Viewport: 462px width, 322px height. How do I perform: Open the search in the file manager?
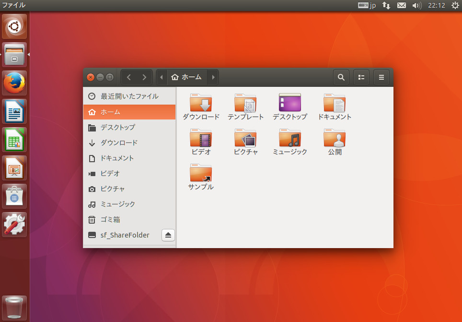[x=341, y=77]
